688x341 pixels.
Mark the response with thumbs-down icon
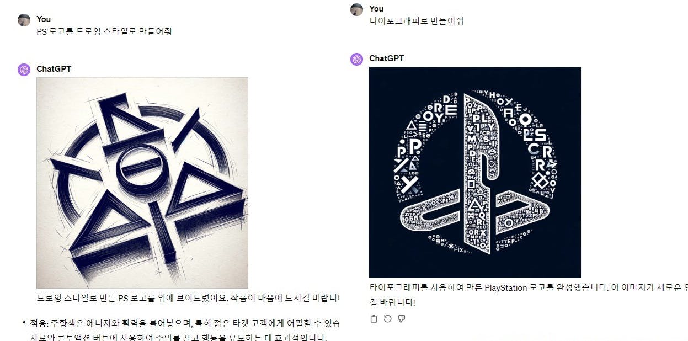[x=402, y=319]
